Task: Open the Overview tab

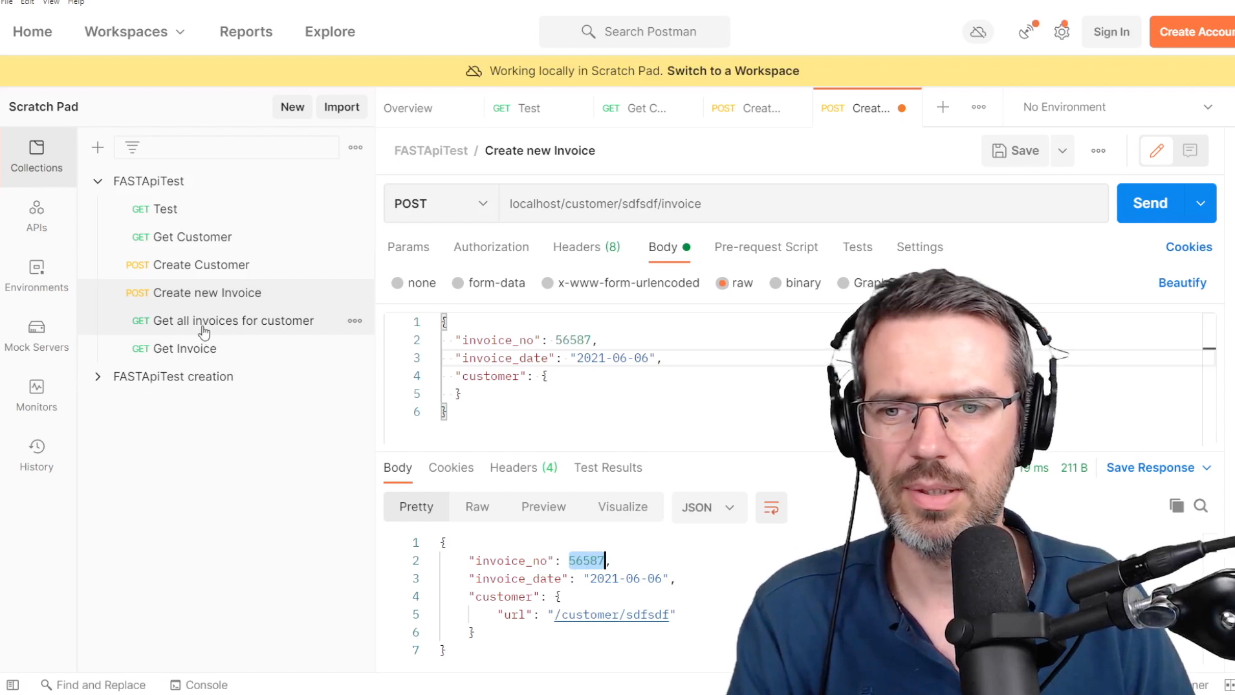Action: [x=408, y=108]
